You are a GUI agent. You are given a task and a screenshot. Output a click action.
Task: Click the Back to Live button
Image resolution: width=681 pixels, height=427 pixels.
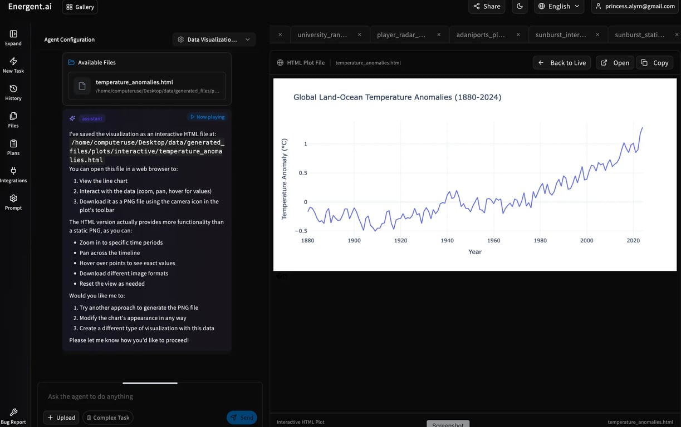(562, 63)
